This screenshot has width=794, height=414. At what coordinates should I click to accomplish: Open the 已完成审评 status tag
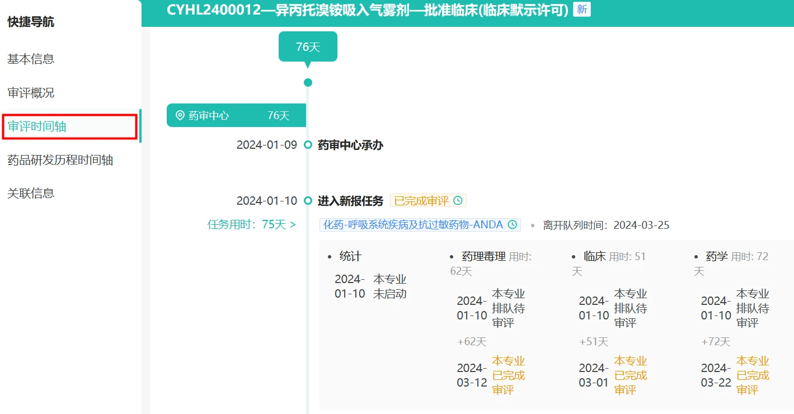coord(428,200)
